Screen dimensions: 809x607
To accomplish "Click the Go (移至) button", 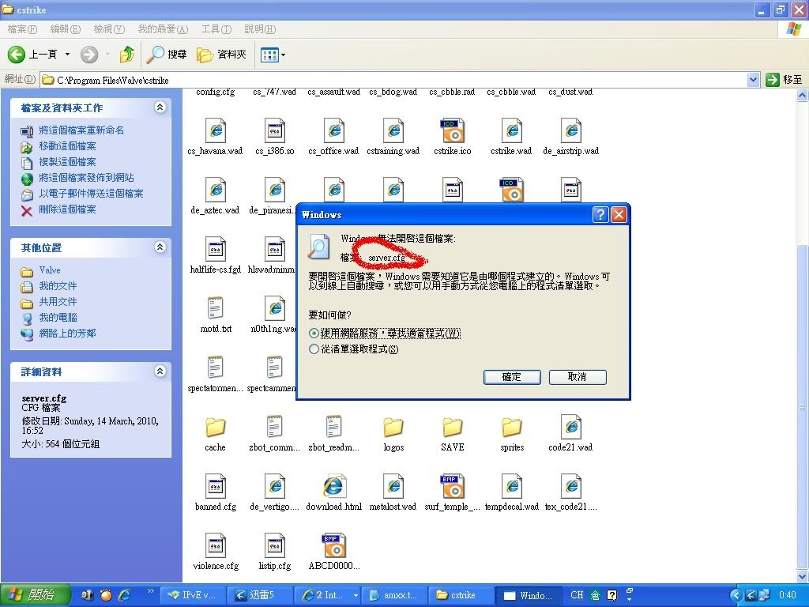I will [x=785, y=80].
